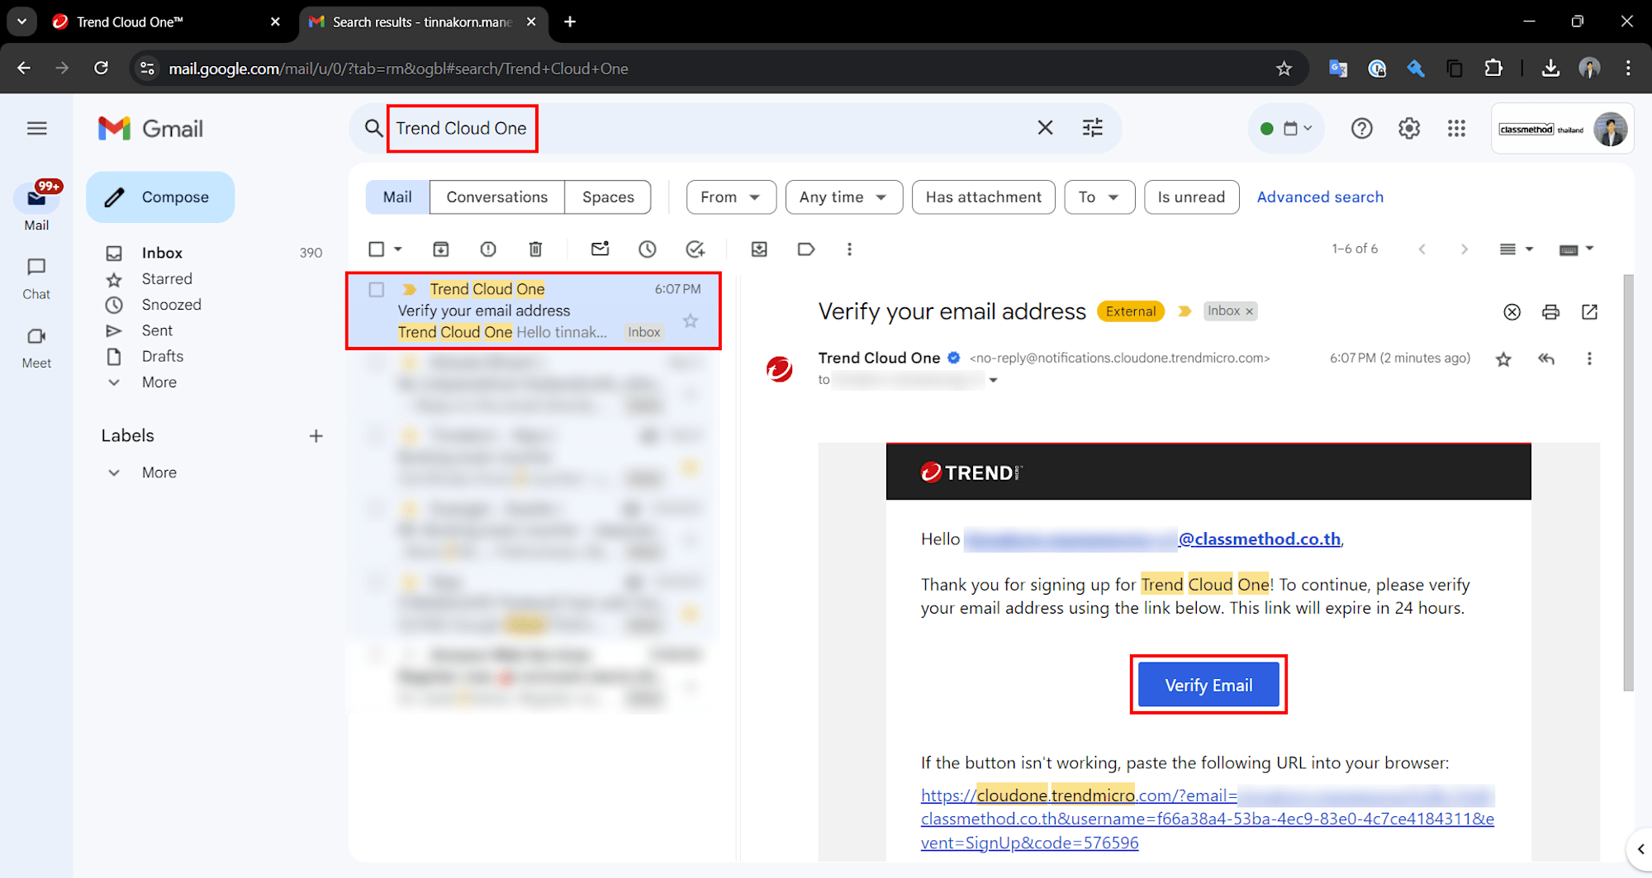Viewport: 1652px width, 878px height.
Task: Open the Mail section in sidebar
Action: (36, 206)
